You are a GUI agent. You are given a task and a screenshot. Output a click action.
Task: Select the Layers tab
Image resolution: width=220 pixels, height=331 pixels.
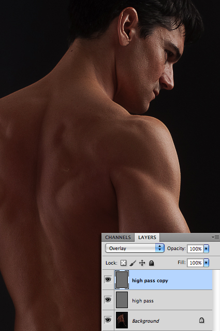147,237
